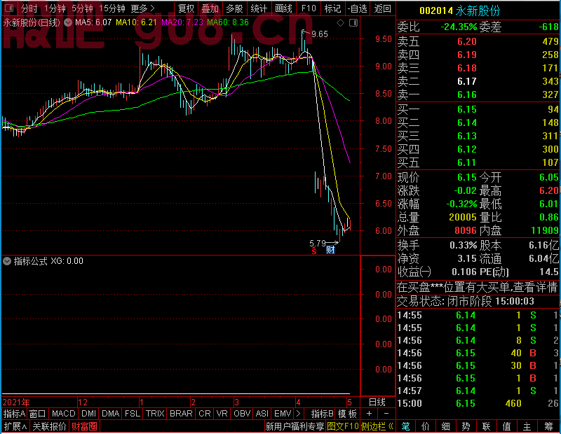Click the red S marker below the chart
This screenshot has width=561, height=434.
313,251
